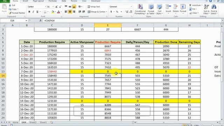Toggle Underline formatting
224x126 pixels.
pyautogui.click(x=37, y=12)
